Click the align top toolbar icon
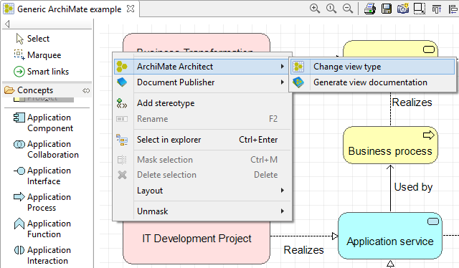 pyautogui.click(x=436, y=9)
